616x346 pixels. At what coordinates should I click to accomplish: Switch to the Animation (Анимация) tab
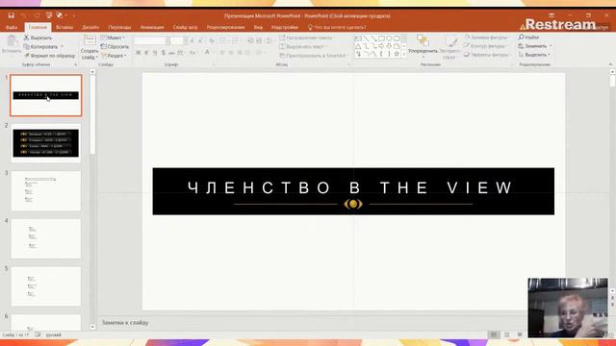(x=152, y=28)
